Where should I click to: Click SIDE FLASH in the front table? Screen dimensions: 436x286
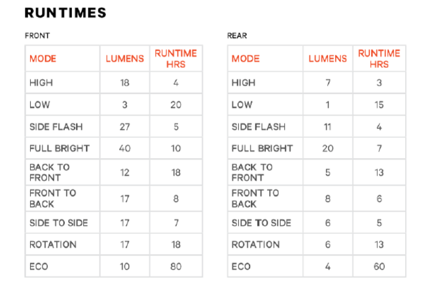tap(56, 127)
